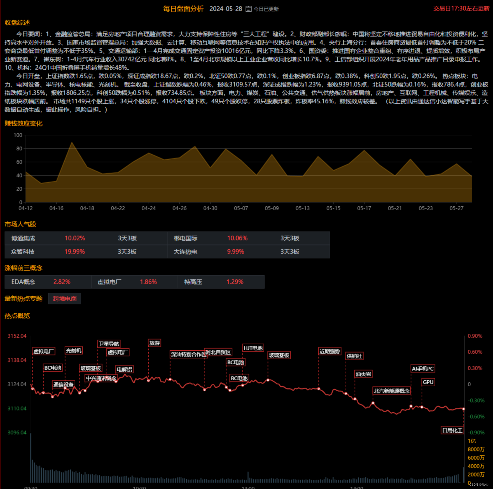The height and width of the screenshot is (489, 493).
Task: Click the 3096.04 index axis value
Action: coord(17,433)
